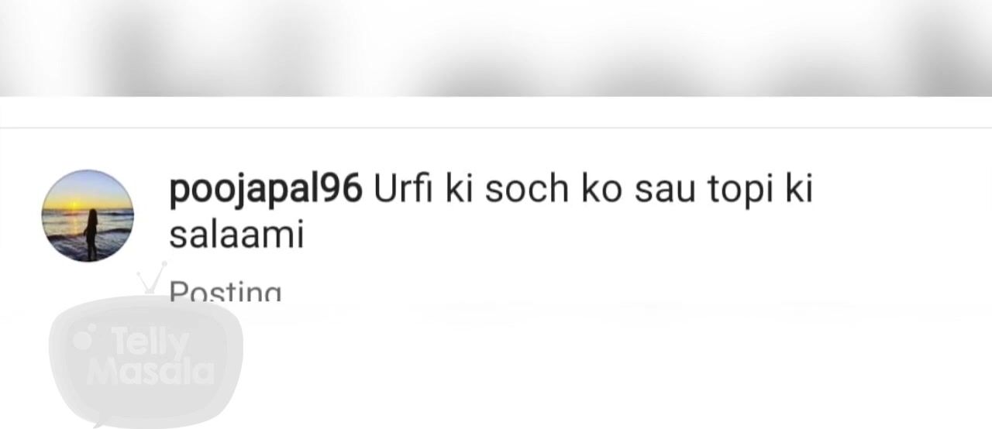Click the silhouetted person in the avatar

click(91, 233)
